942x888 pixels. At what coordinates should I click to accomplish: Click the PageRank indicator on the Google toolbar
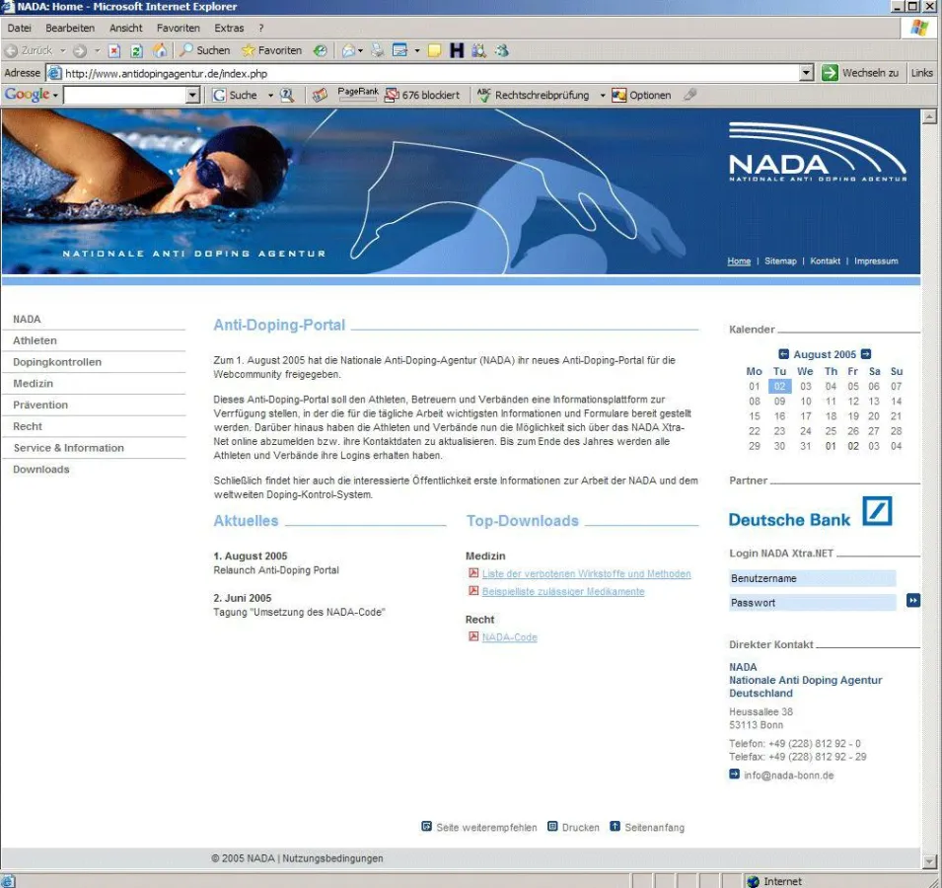[357, 94]
